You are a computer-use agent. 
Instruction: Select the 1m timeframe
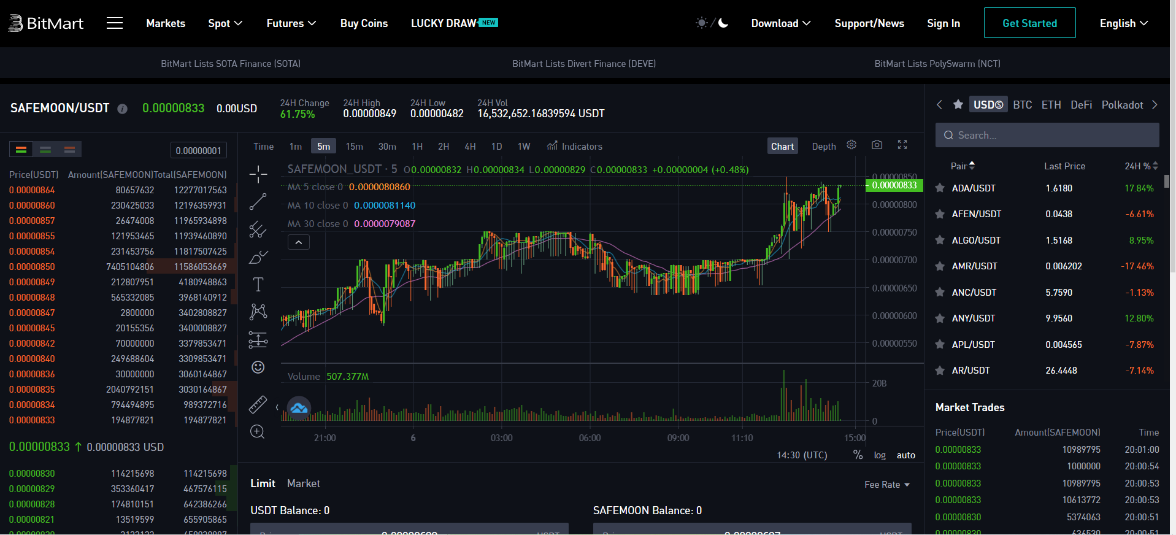point(296,146)
